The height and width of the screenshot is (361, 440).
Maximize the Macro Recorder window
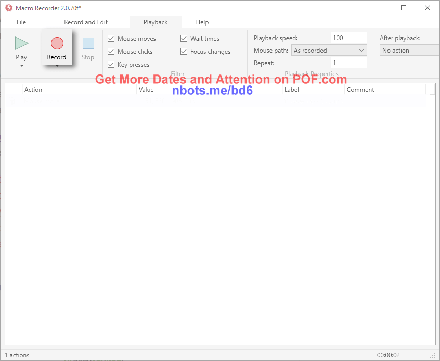tap(404, 8)
